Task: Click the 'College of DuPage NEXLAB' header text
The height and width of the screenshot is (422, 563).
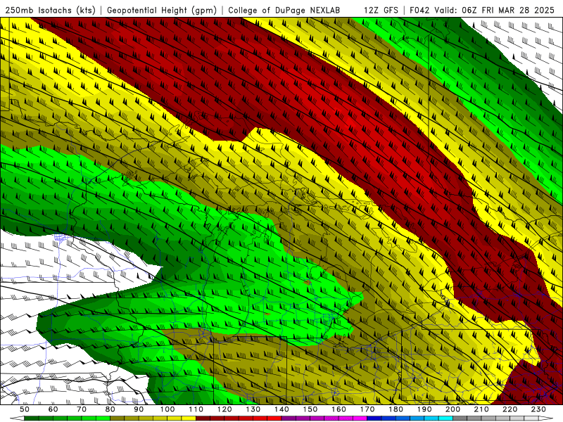Action: pos(284,10)
